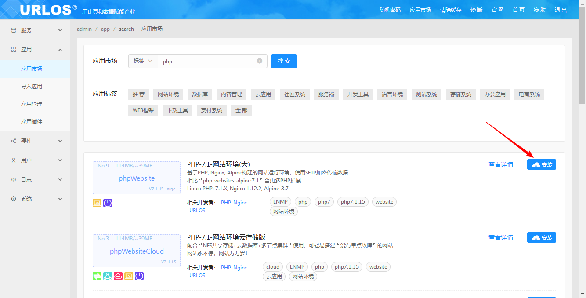Expand the 用户 sidebar menu

(x=60, y=160)
